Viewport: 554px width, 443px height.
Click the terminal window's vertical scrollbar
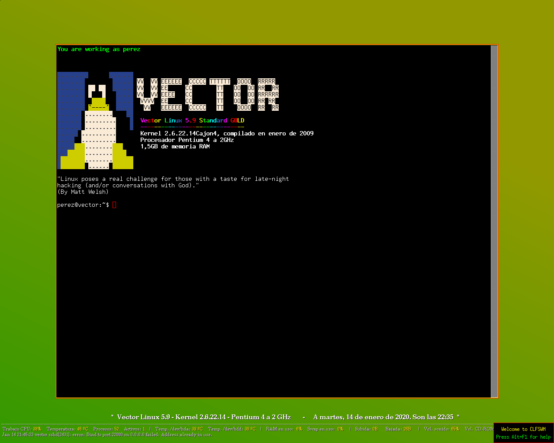click(x=494, y=221)
